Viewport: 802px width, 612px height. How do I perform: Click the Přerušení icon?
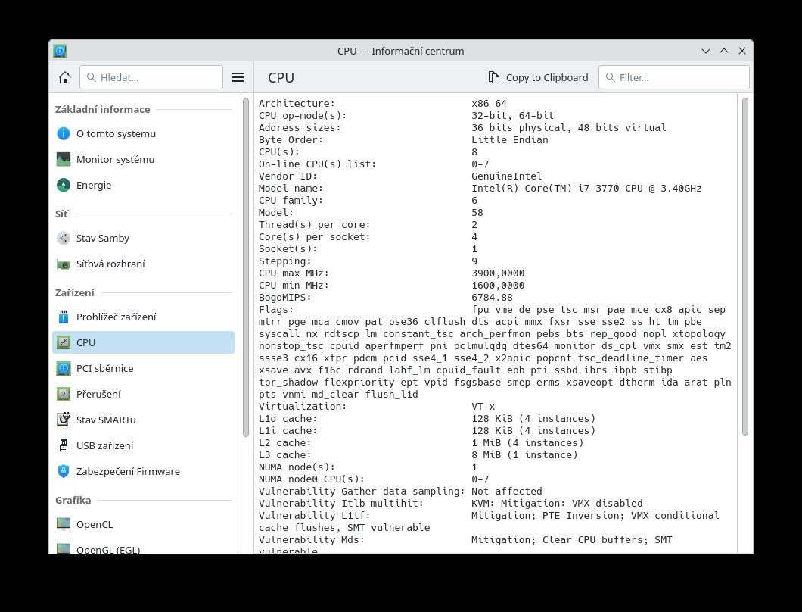(x=64, y=394)
